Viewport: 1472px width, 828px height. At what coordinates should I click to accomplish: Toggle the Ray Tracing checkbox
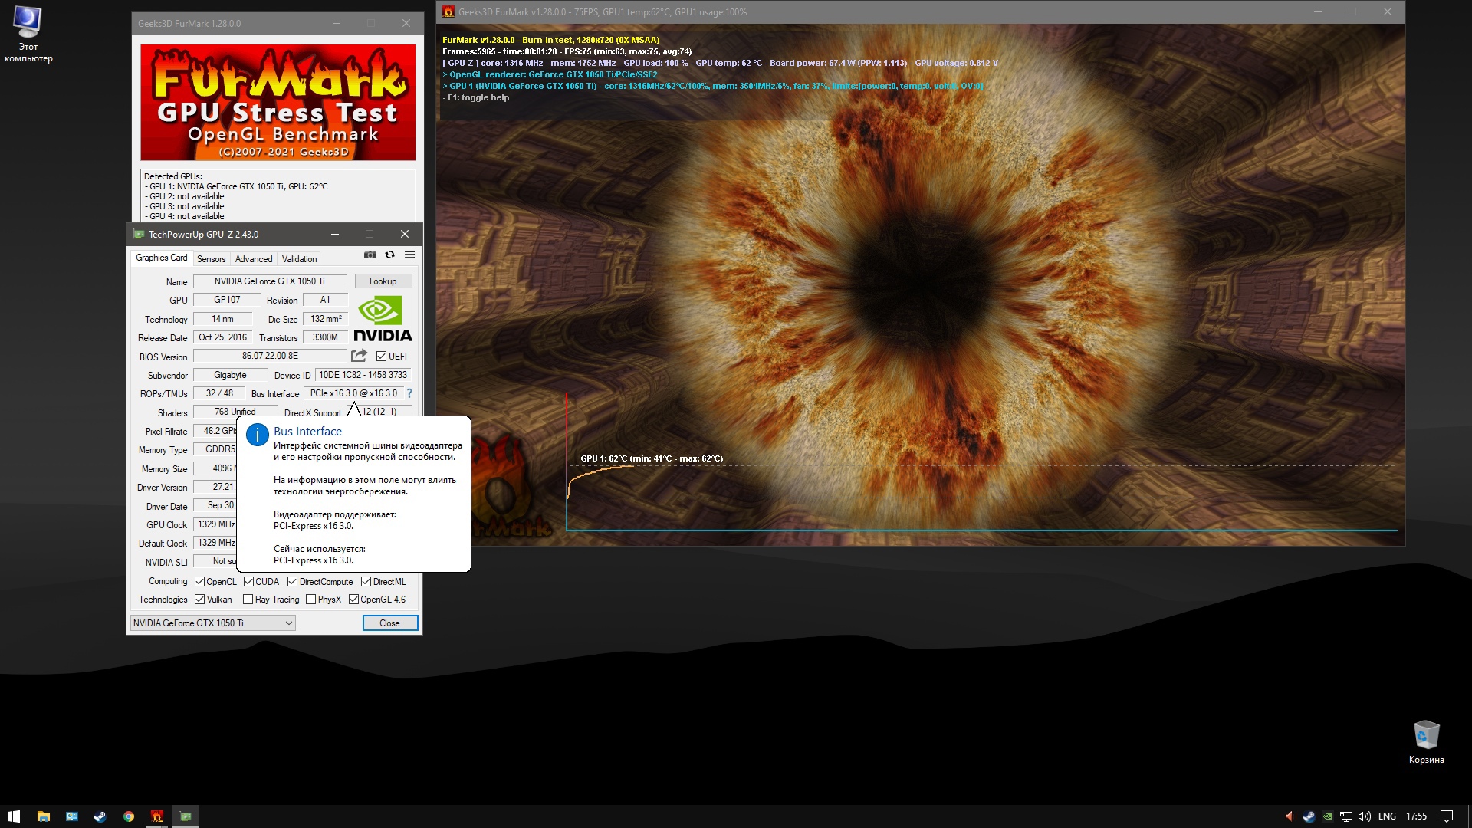pyautogui.click(x=248, y=600)
